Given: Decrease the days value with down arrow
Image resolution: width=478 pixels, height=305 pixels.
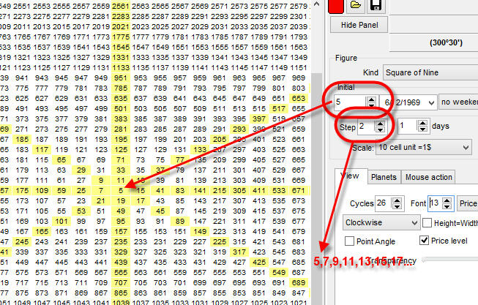Looking at the screenshot, I should click(x=422, y=129).
